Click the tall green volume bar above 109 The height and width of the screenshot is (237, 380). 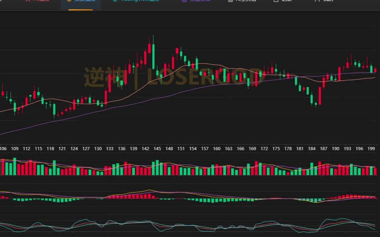15,166
